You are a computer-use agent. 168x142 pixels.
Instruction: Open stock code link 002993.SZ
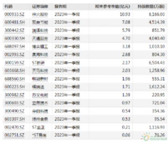click(14, 54)
